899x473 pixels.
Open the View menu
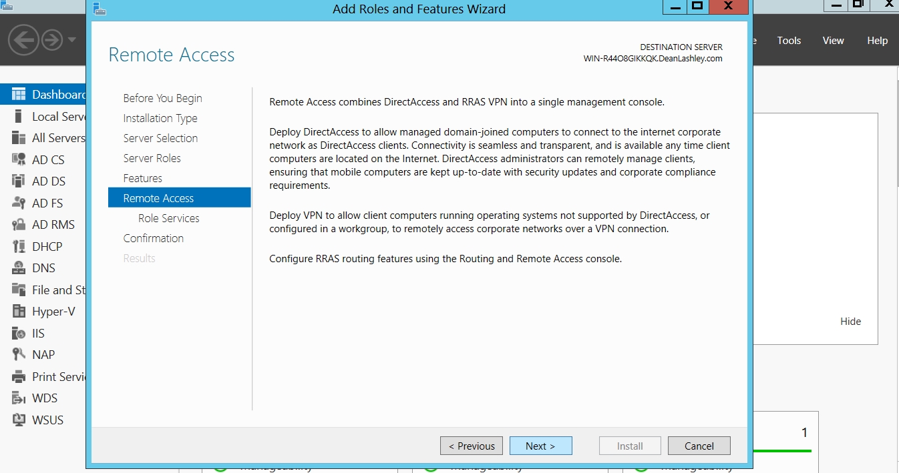pos(833,41)
